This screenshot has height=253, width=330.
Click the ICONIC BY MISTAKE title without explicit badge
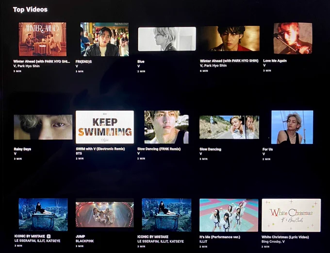click(153, 237)
